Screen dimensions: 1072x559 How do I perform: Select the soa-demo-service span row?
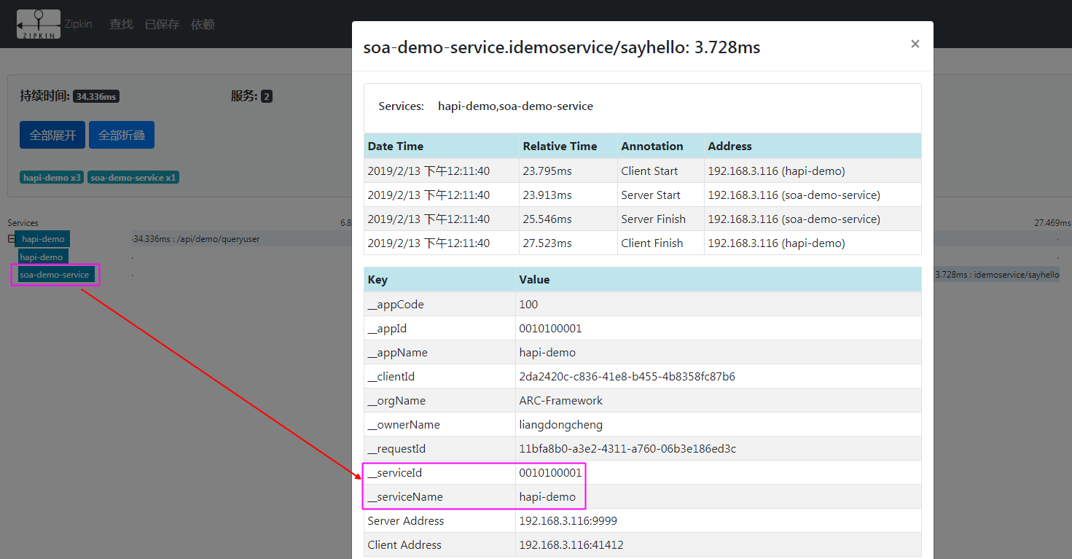pyautogui.click(x=55, y=275)
